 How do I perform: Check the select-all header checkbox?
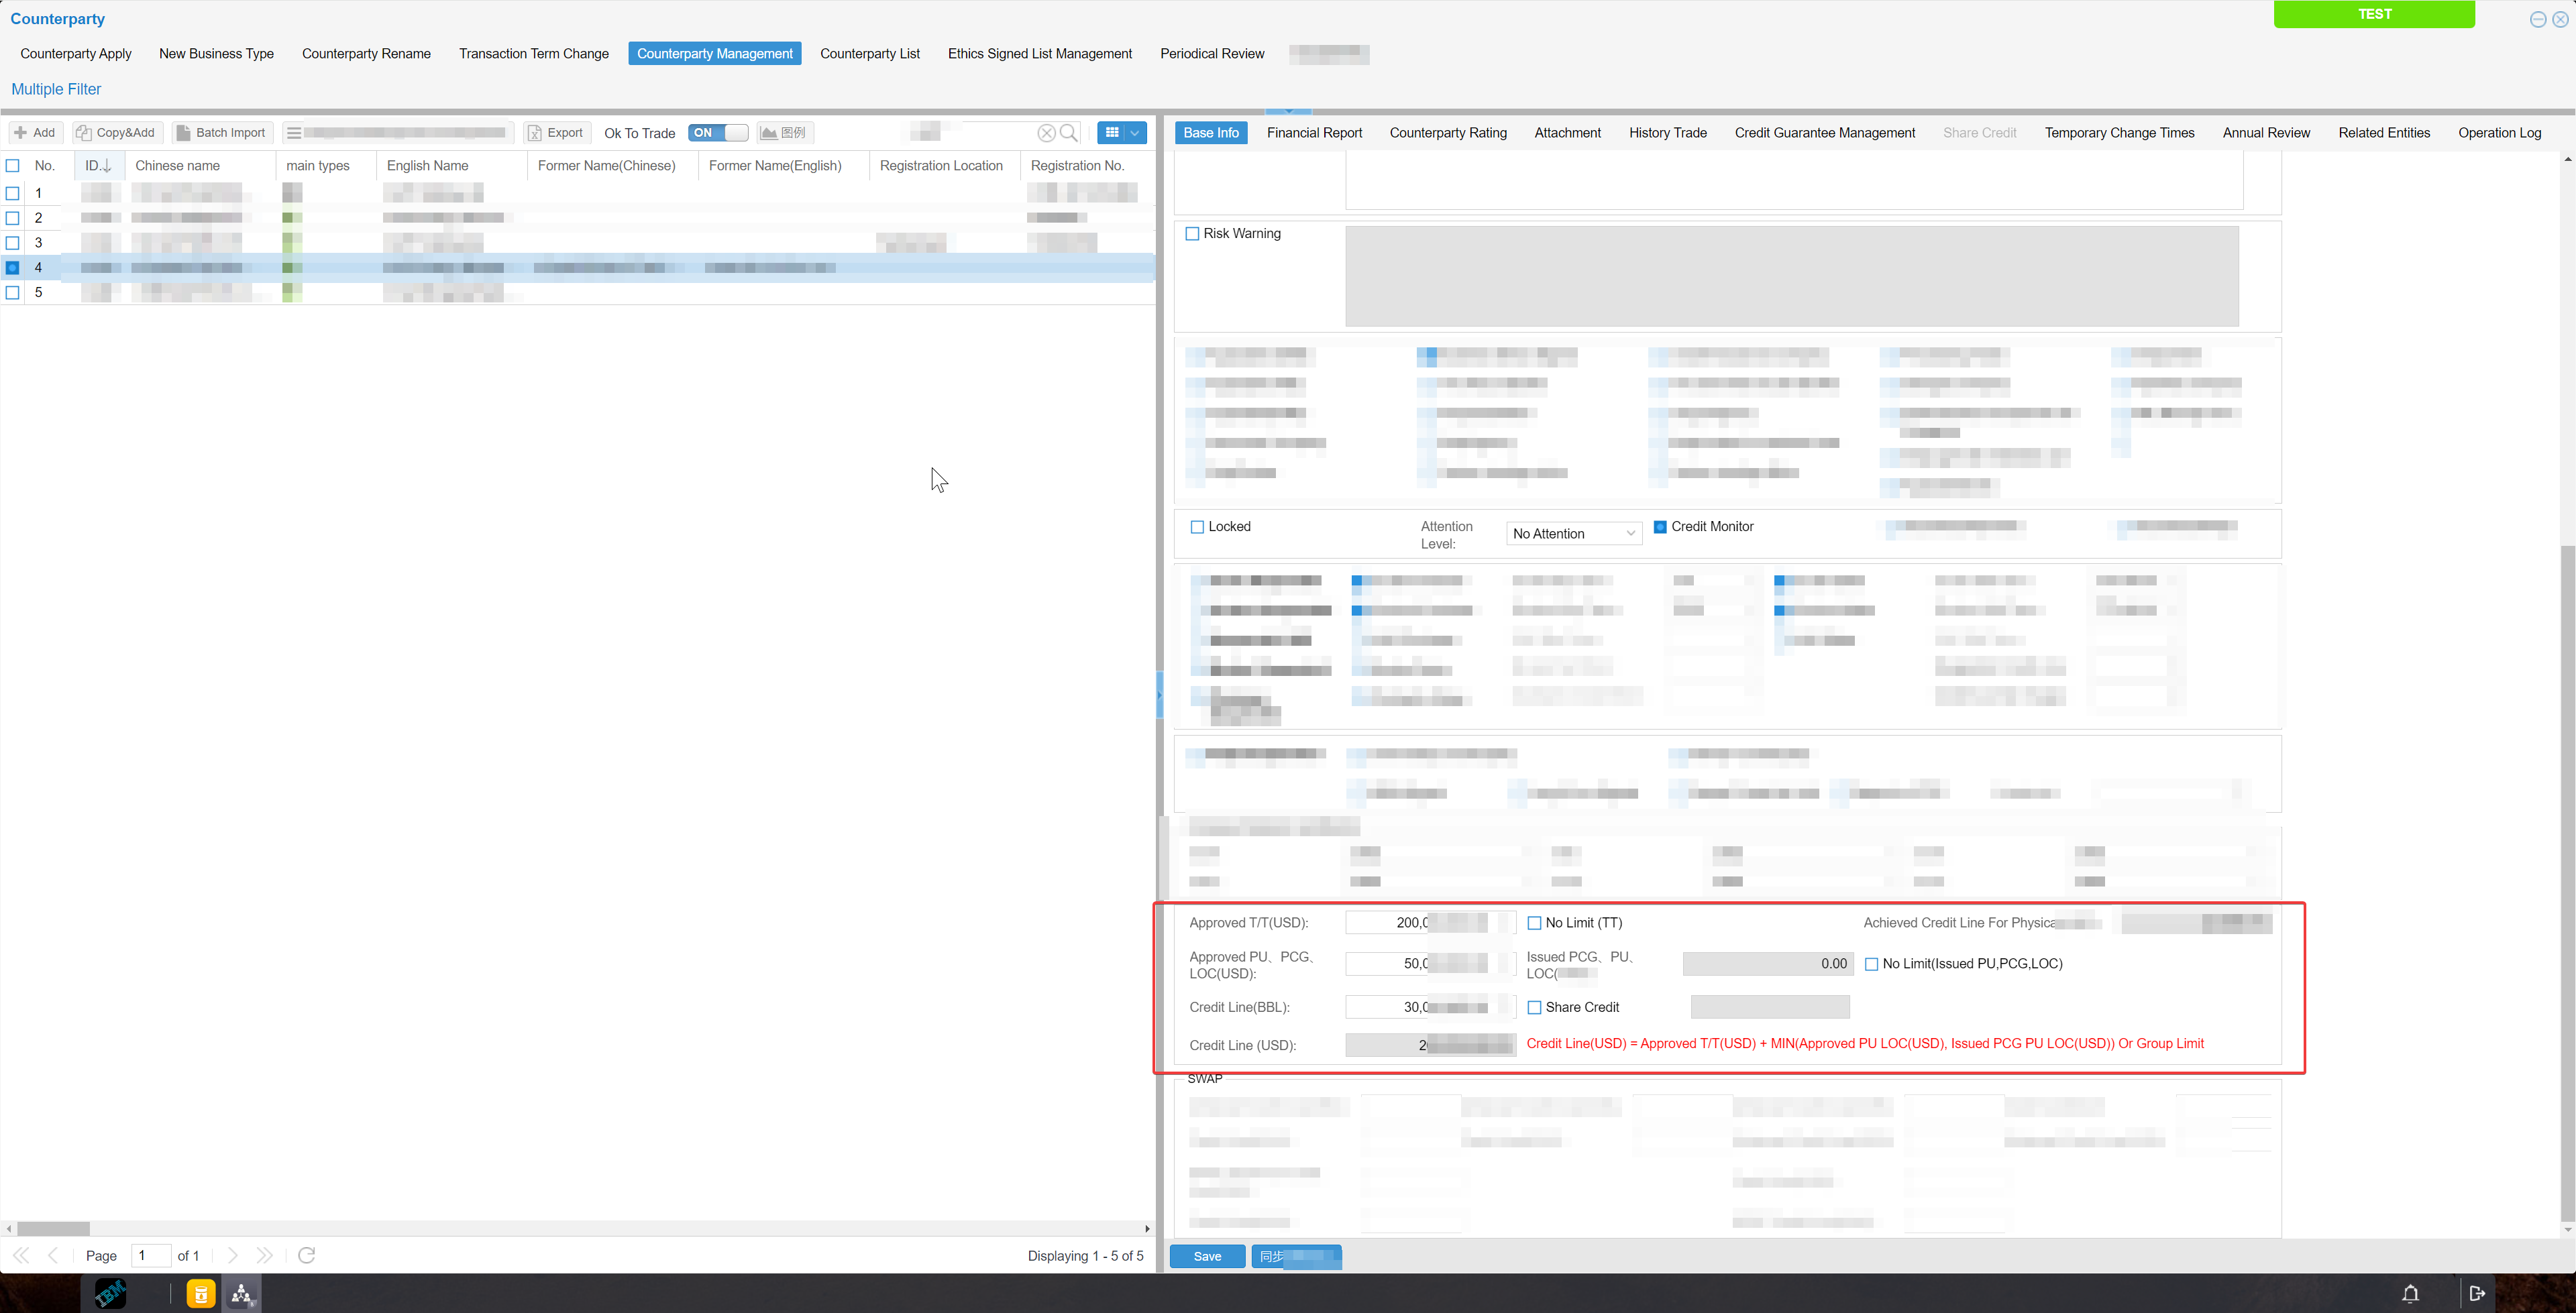13,166
